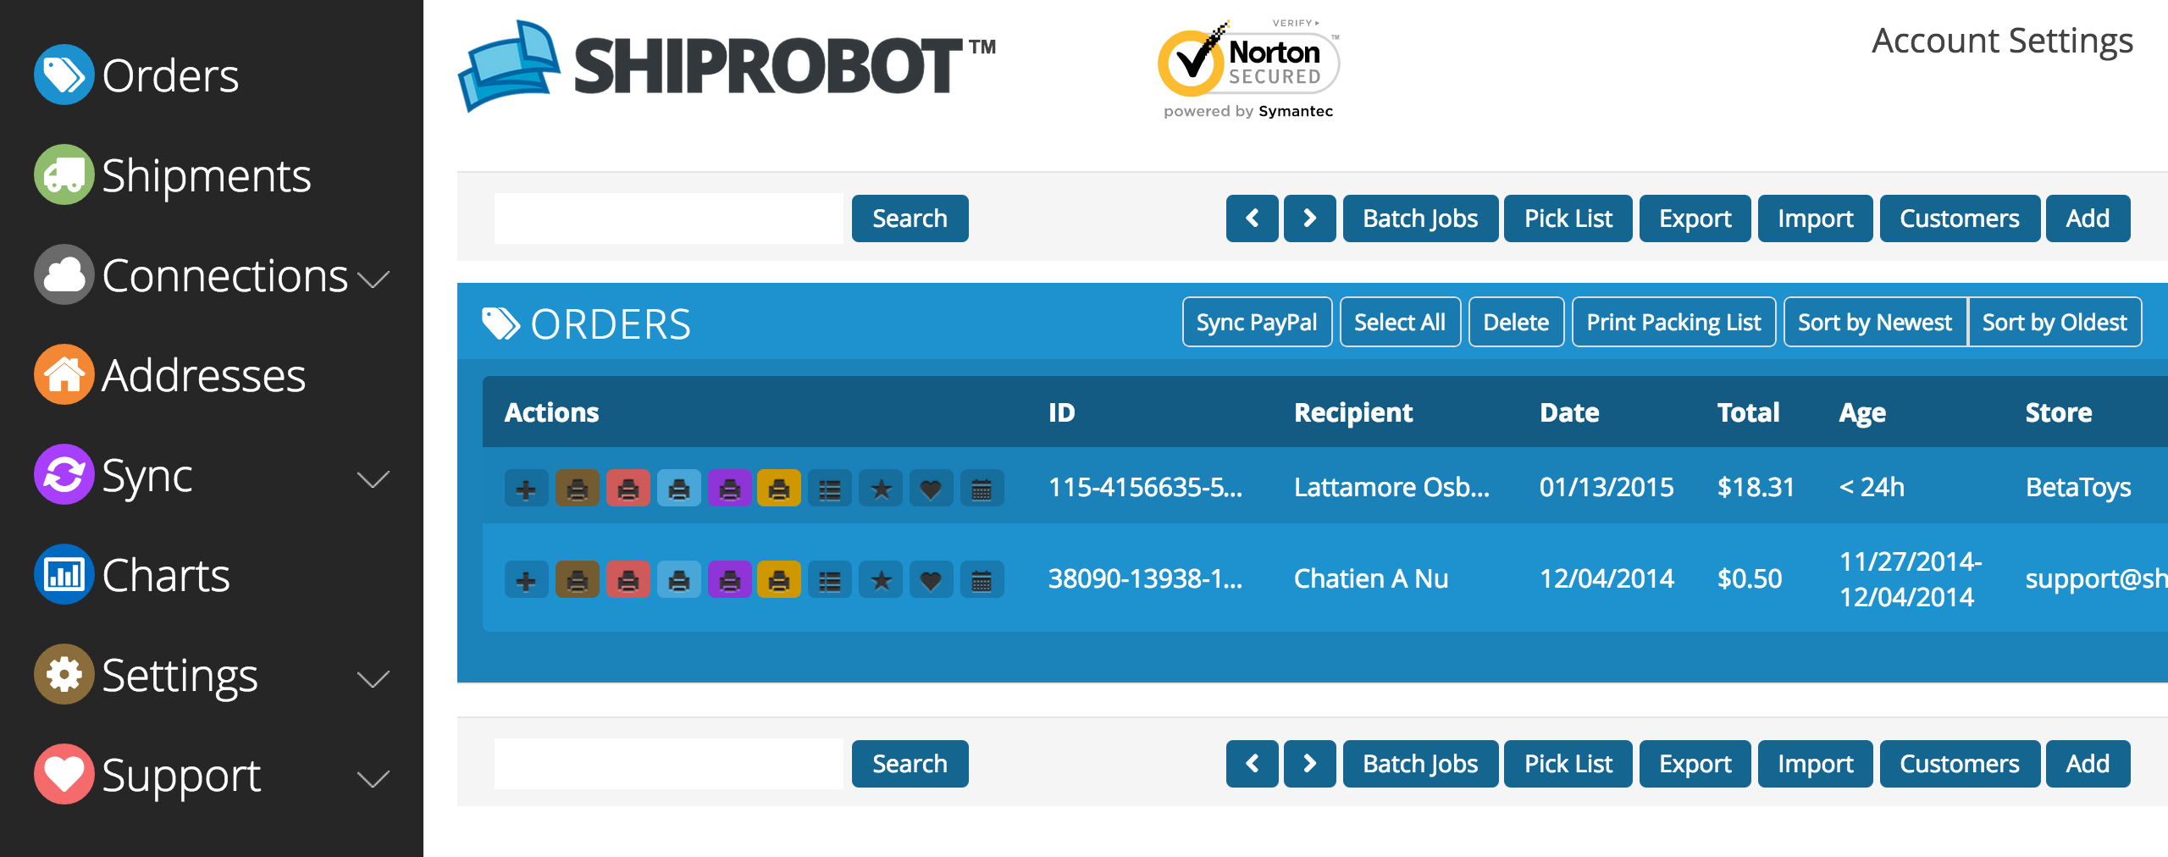Click the Charts bar graph icon

coord(64,574)
